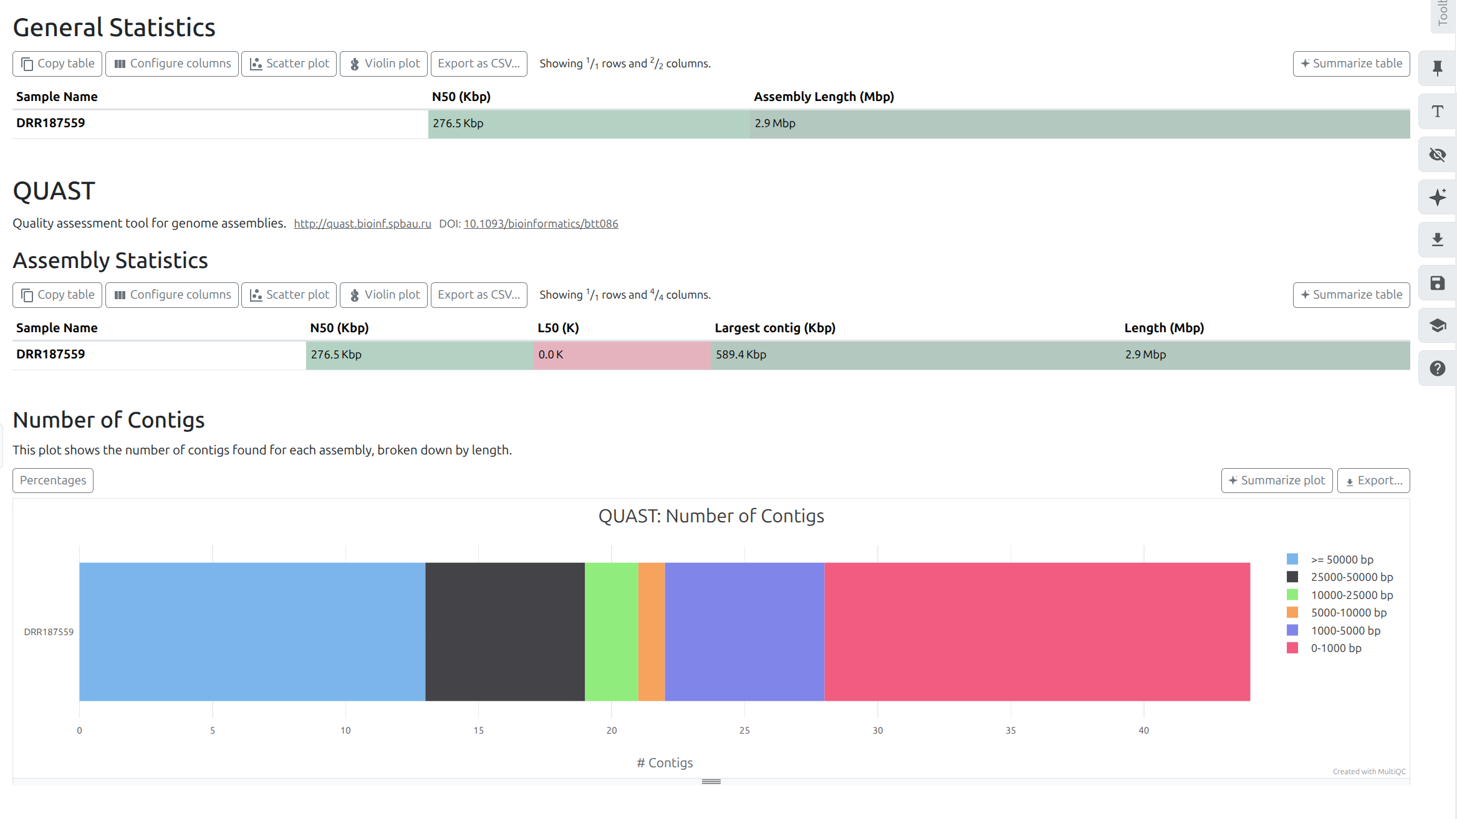The image size is (1457, 819).
Task: Click the pin icon in right sidebar
Action: tap(1437, 69)
